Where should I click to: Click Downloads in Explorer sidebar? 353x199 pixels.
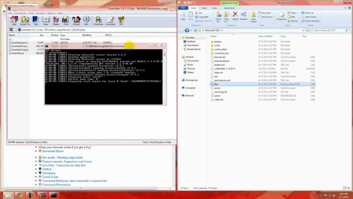[x=192, y=45]
